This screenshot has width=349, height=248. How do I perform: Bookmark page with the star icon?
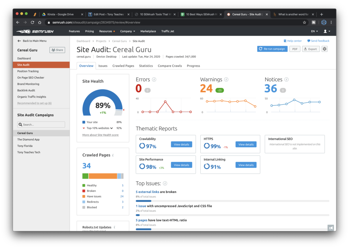(x=304, y=23)
